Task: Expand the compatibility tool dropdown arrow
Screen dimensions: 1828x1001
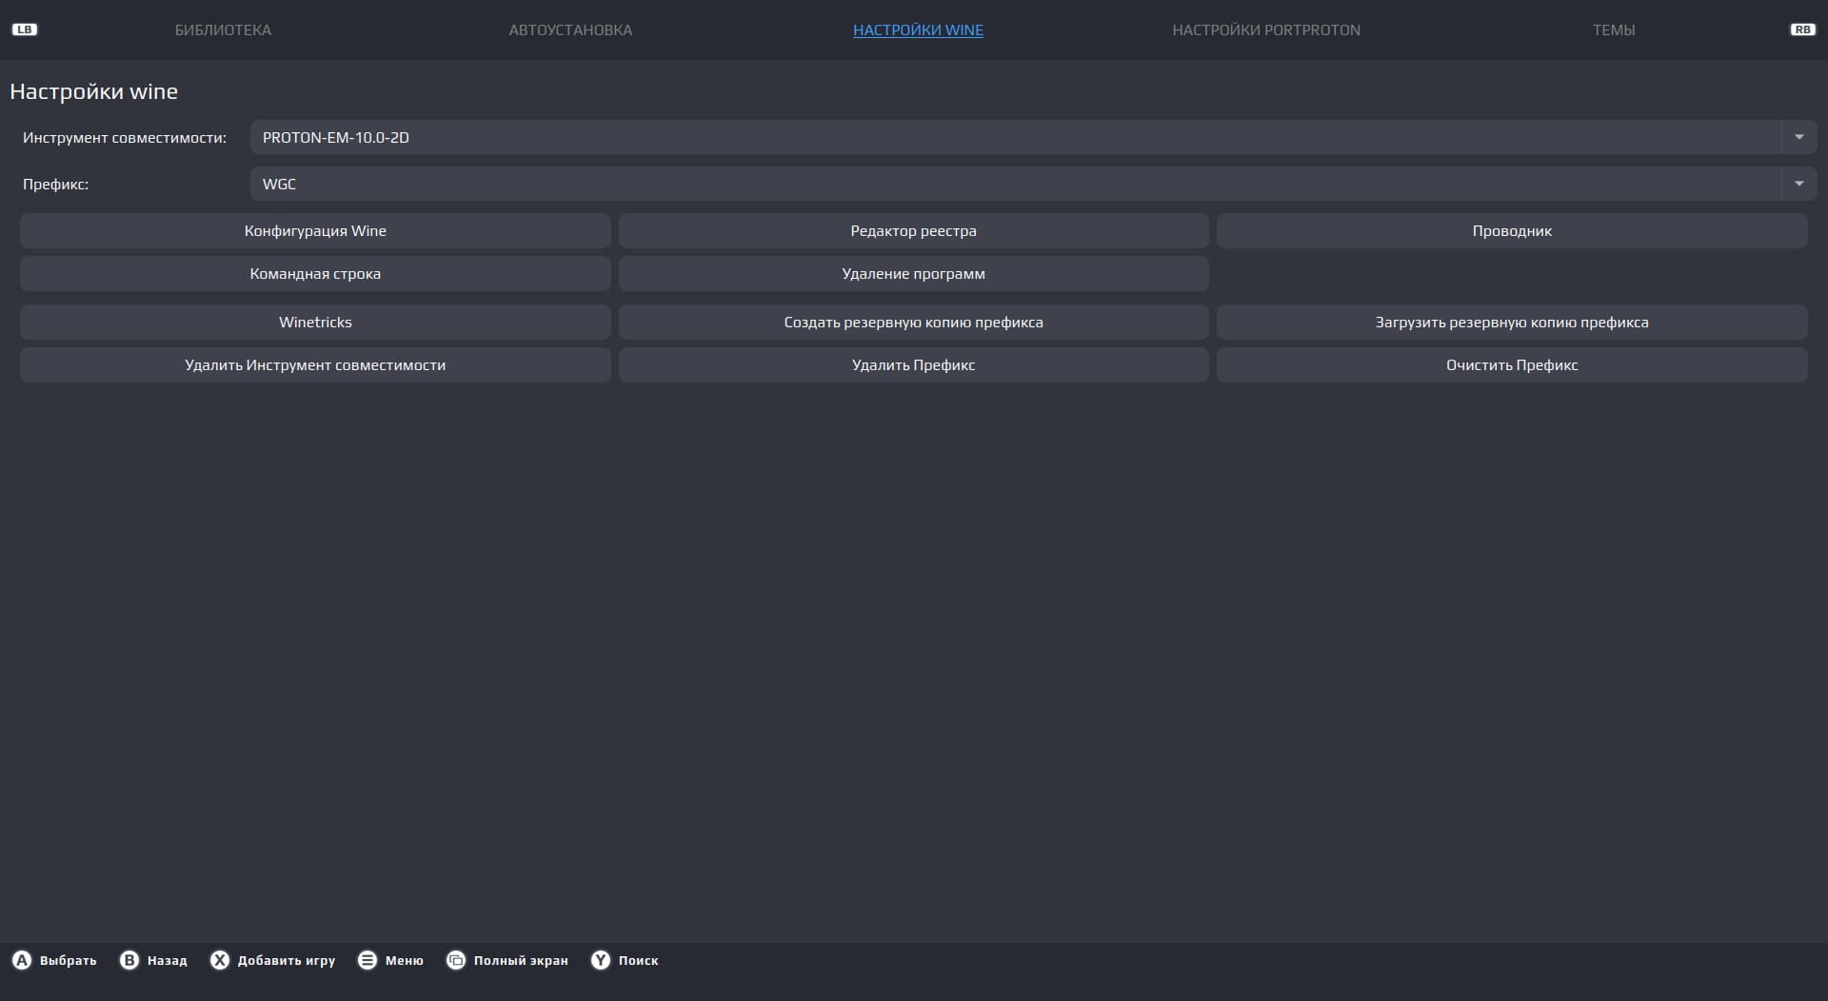Action: (1798, 137)
